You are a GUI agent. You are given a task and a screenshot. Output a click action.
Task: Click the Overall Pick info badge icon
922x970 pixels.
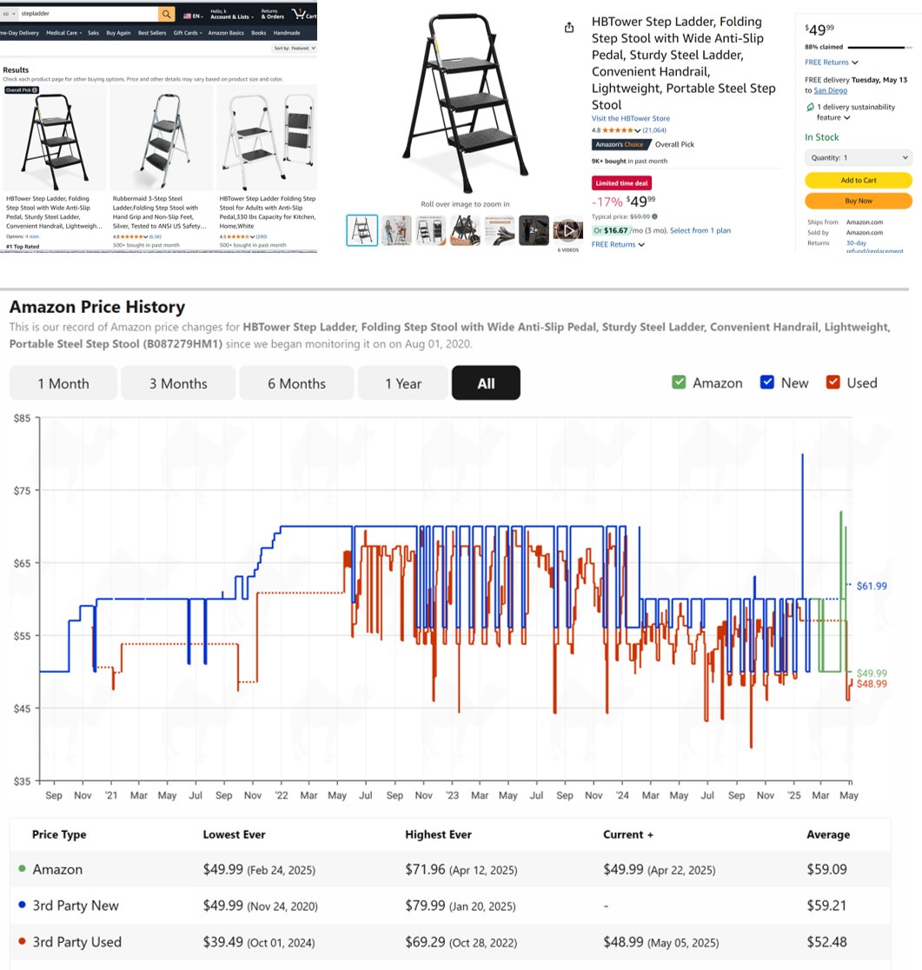pos(36,90)
